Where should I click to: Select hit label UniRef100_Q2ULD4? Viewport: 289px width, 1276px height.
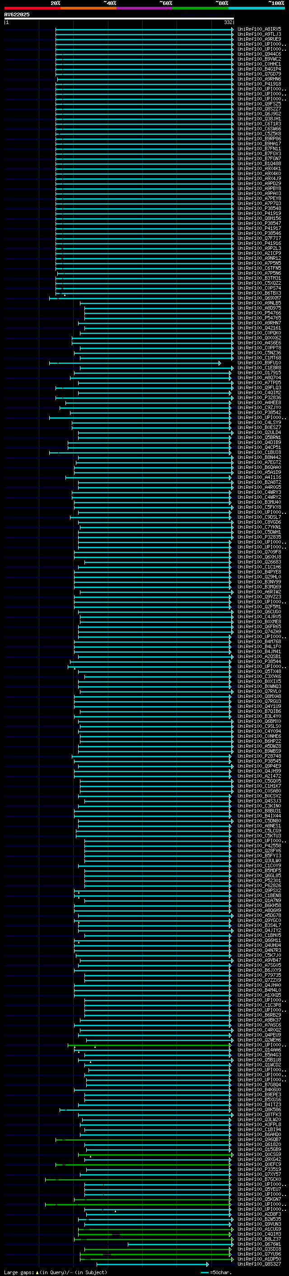[259, 432]
